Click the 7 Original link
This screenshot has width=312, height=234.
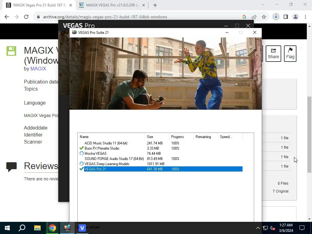pyautogui.click(x=280, y=191)
